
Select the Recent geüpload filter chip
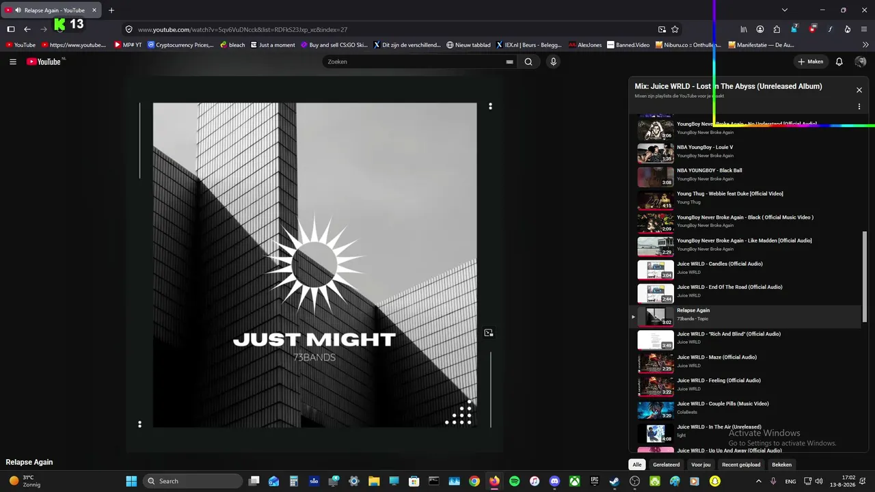pyautogui.click(x=741, y=465)
